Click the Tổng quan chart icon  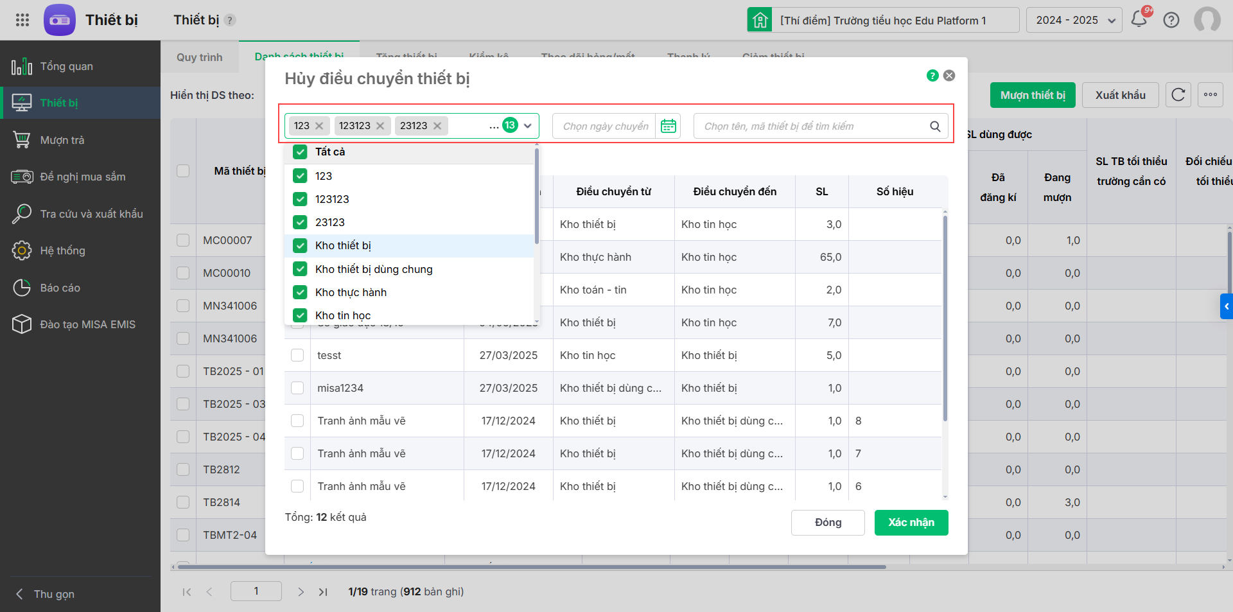(22, 66)
